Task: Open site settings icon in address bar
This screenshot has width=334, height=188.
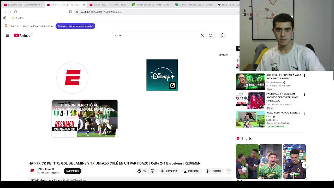Action: (x=77, y=12)
